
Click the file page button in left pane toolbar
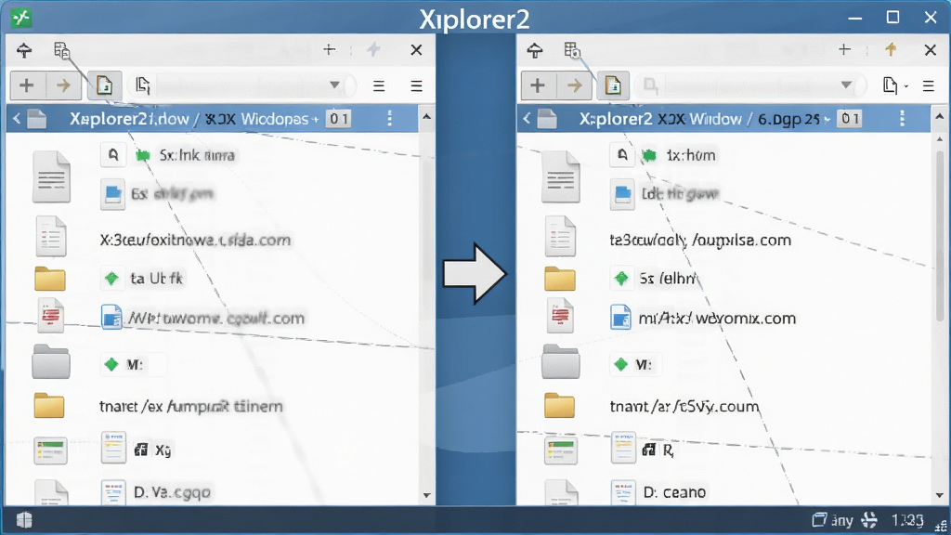(x=104, y=85)
